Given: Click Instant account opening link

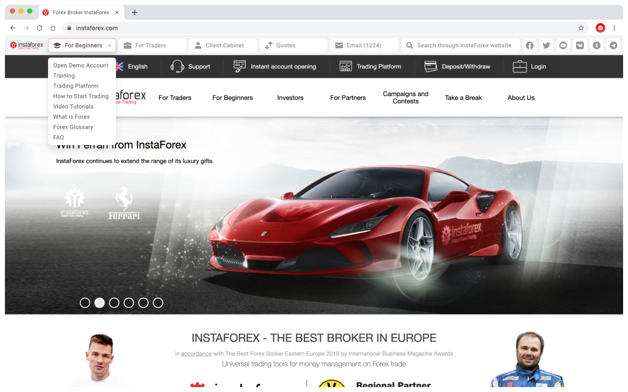Looking at the screenshot, I should 284,66.
